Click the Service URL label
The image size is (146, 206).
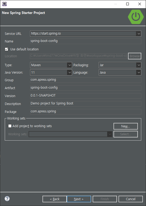tap(13, 34)
